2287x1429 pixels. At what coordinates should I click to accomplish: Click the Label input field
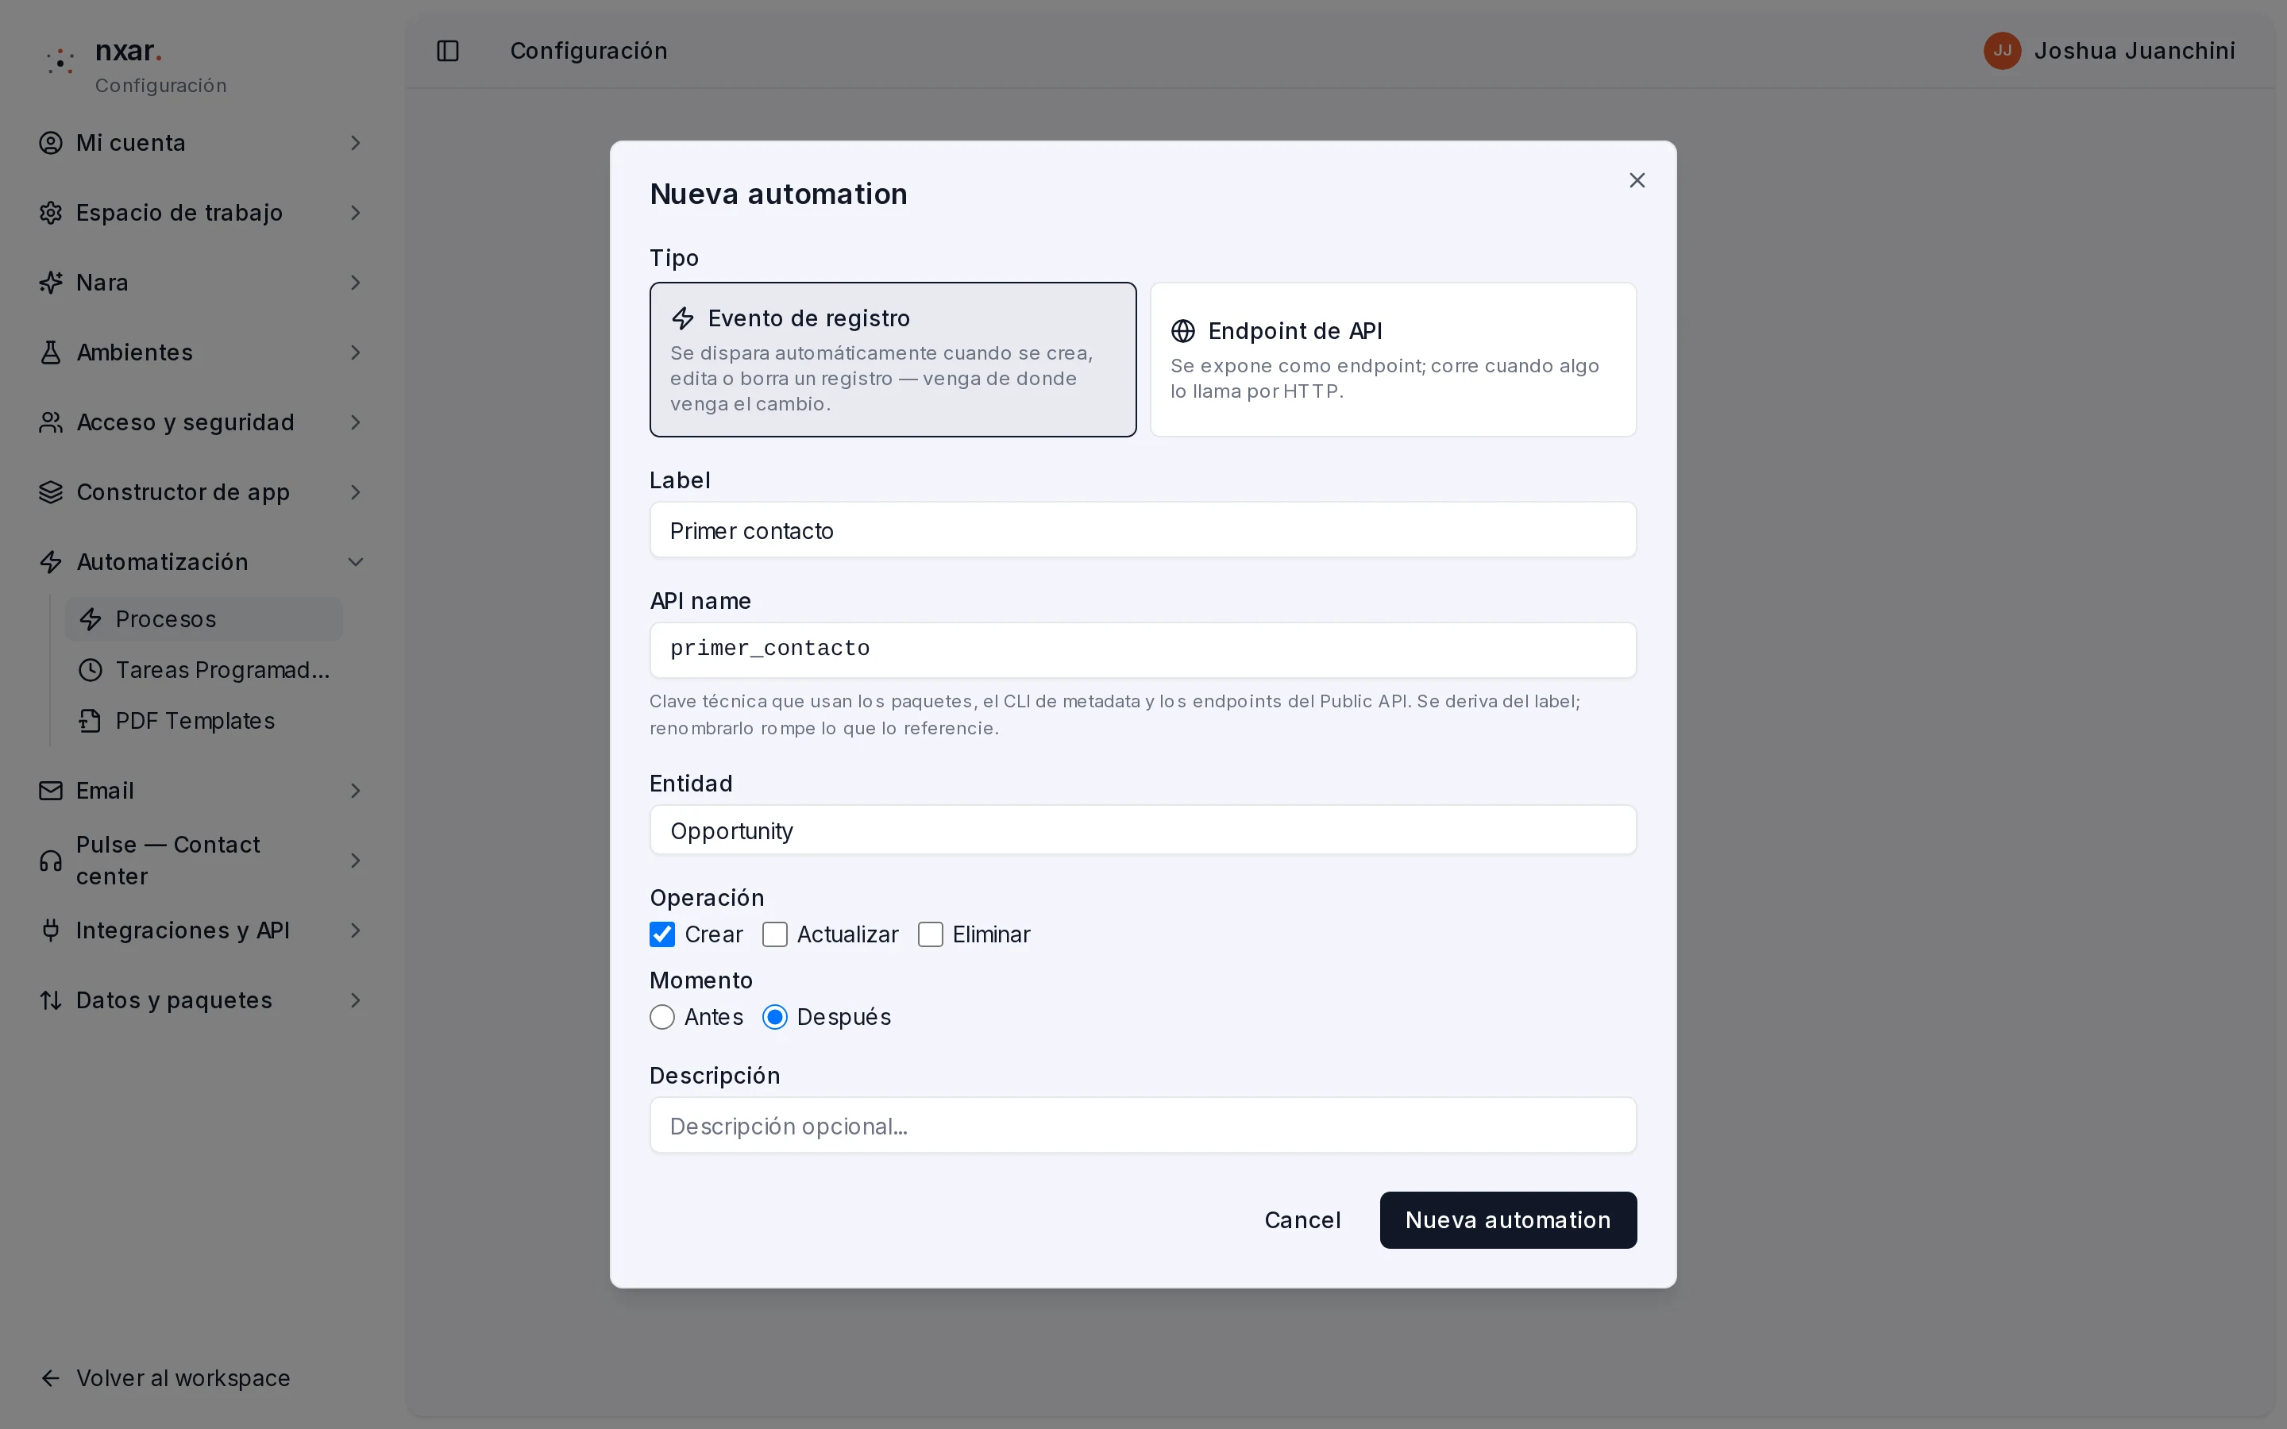(x=1143, y=530)
